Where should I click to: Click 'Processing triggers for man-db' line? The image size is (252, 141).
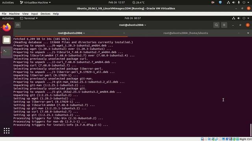50,122
